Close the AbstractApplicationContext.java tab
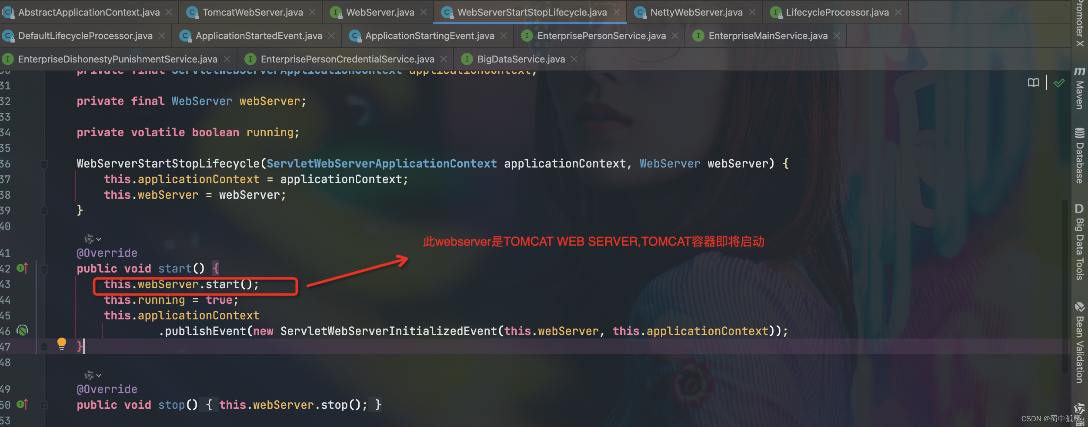1088x427 pixels. [x=169, y=13]
